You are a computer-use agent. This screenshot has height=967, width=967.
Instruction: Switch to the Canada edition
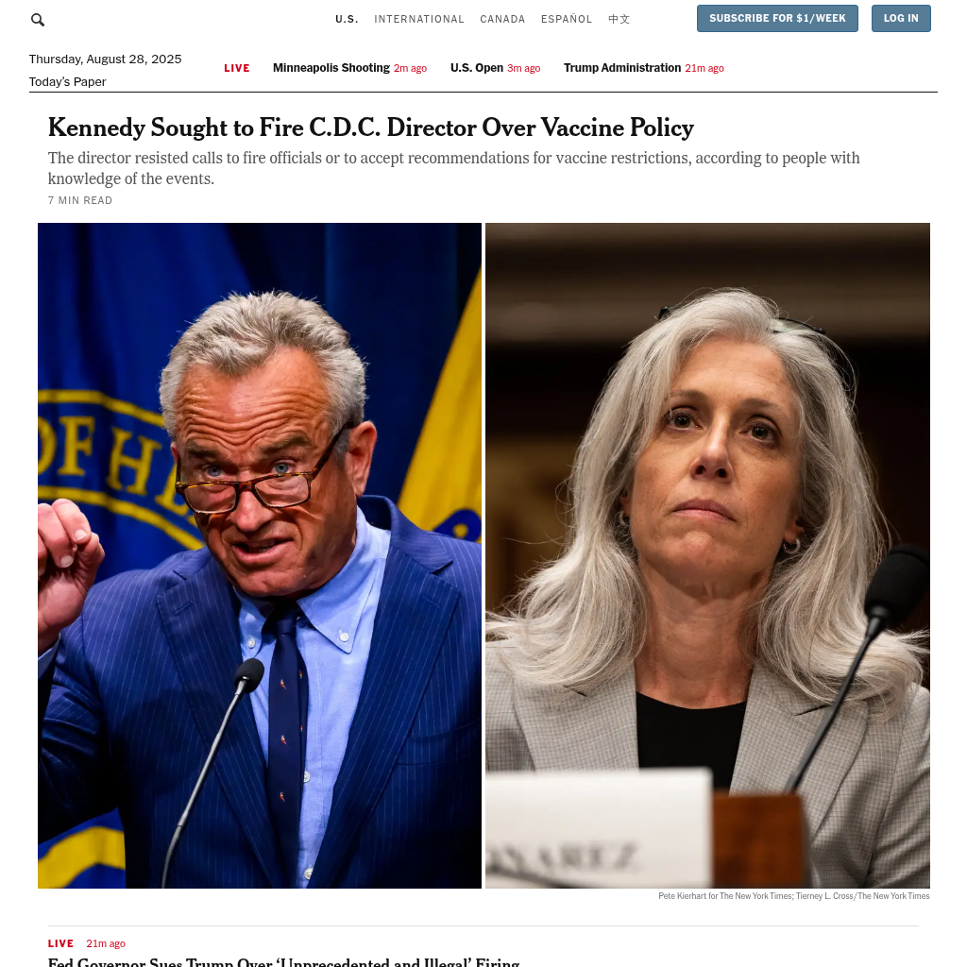click(502, 19)
